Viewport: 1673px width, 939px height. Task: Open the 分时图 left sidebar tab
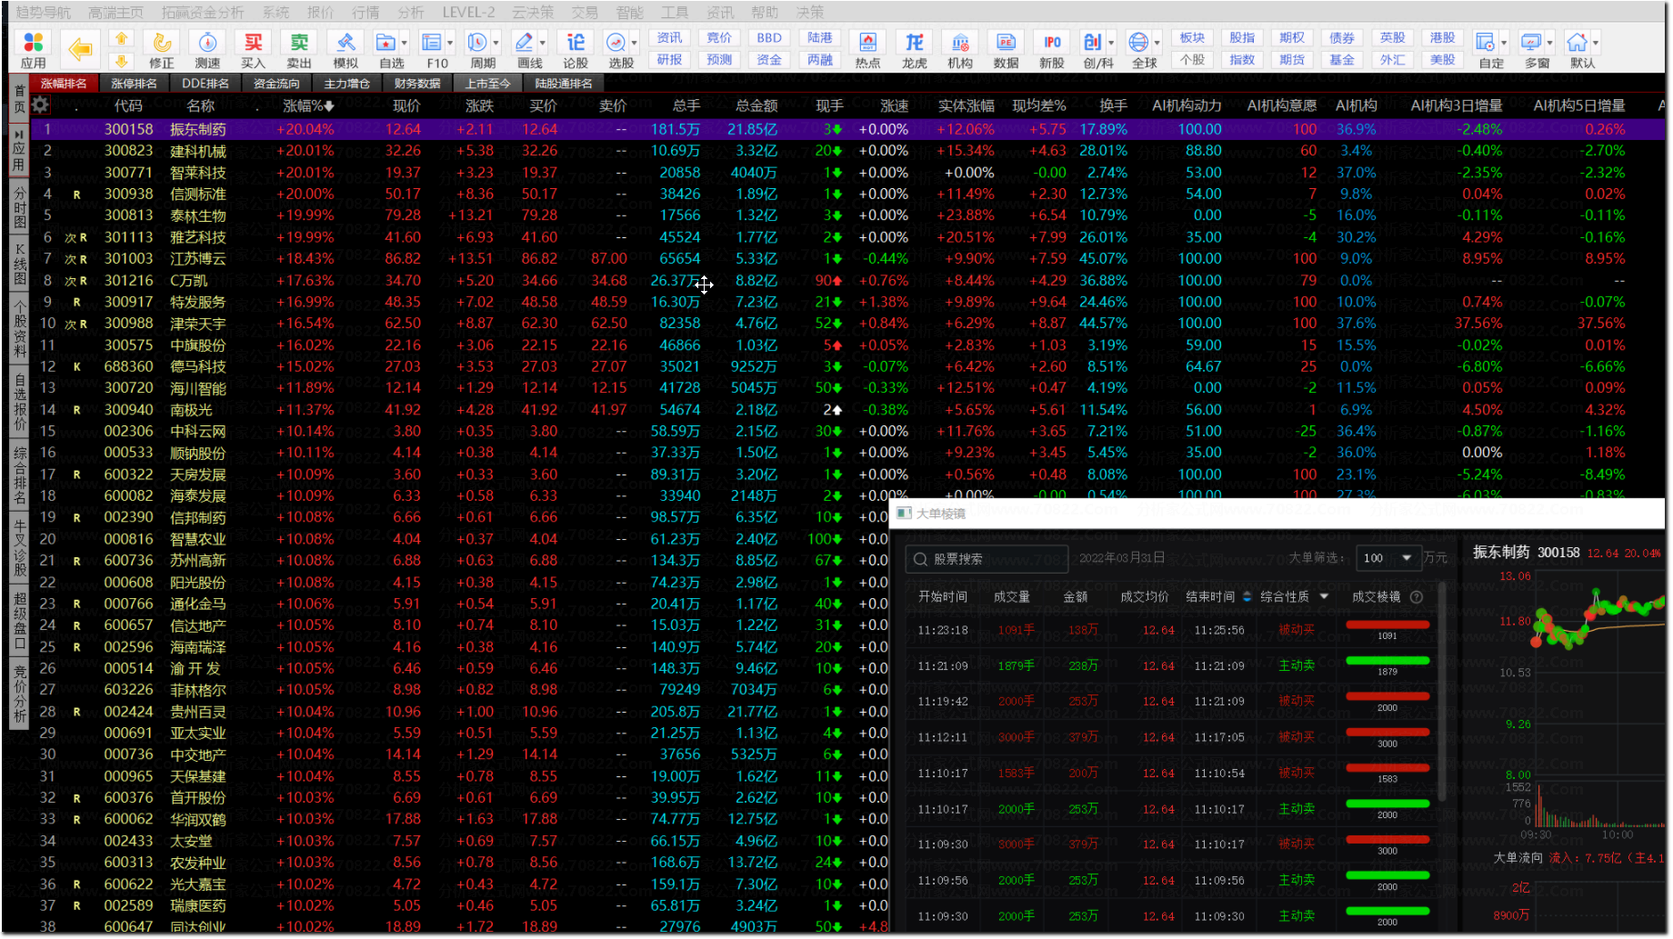19,208
